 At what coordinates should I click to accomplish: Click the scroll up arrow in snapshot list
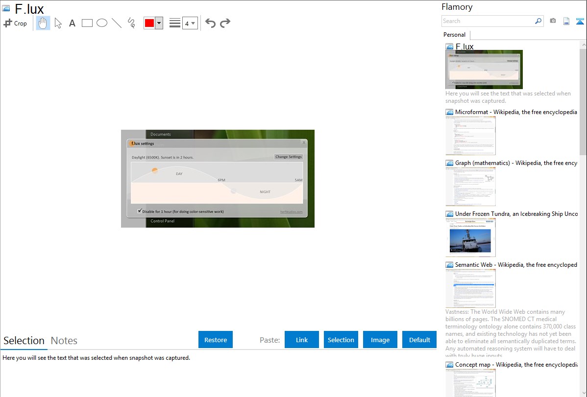coord(583,45)
